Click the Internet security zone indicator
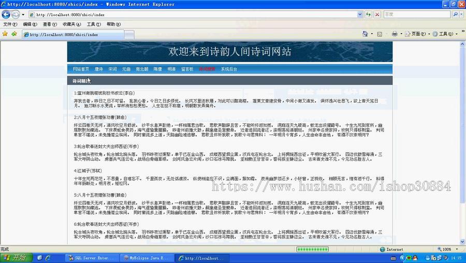Image resolution: width=466 pixels, height=263 pixels. (x=391, y=250)
